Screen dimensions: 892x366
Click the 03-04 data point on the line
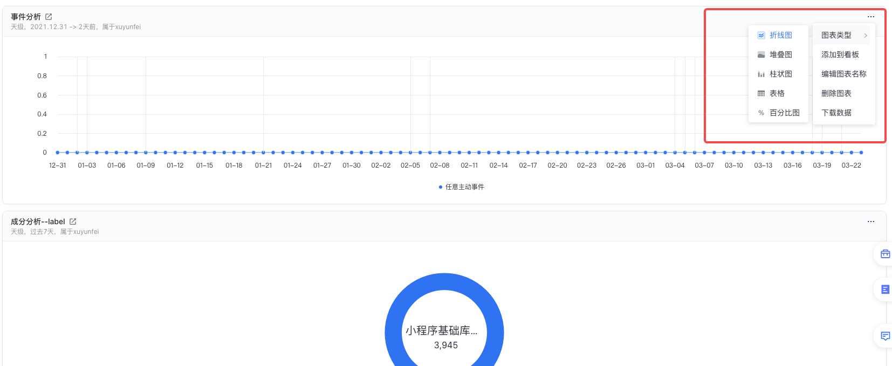[675, 153]
